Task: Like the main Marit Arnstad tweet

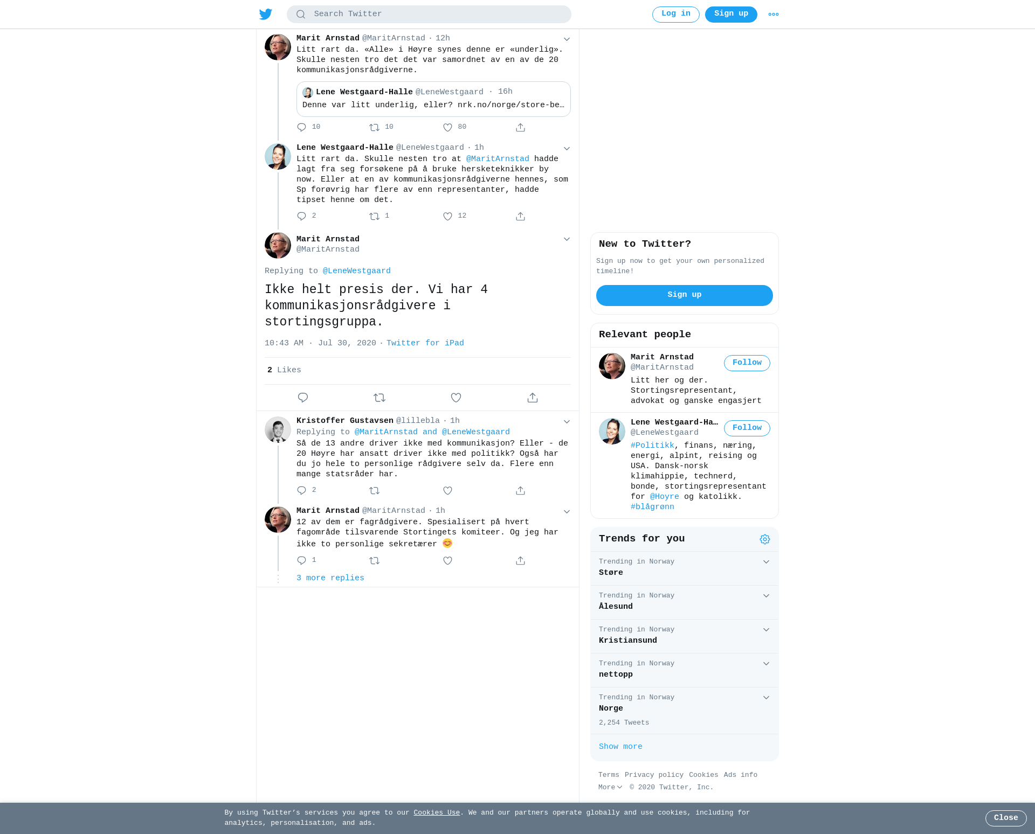Action: pyautogui.click(x=456, y=398)
